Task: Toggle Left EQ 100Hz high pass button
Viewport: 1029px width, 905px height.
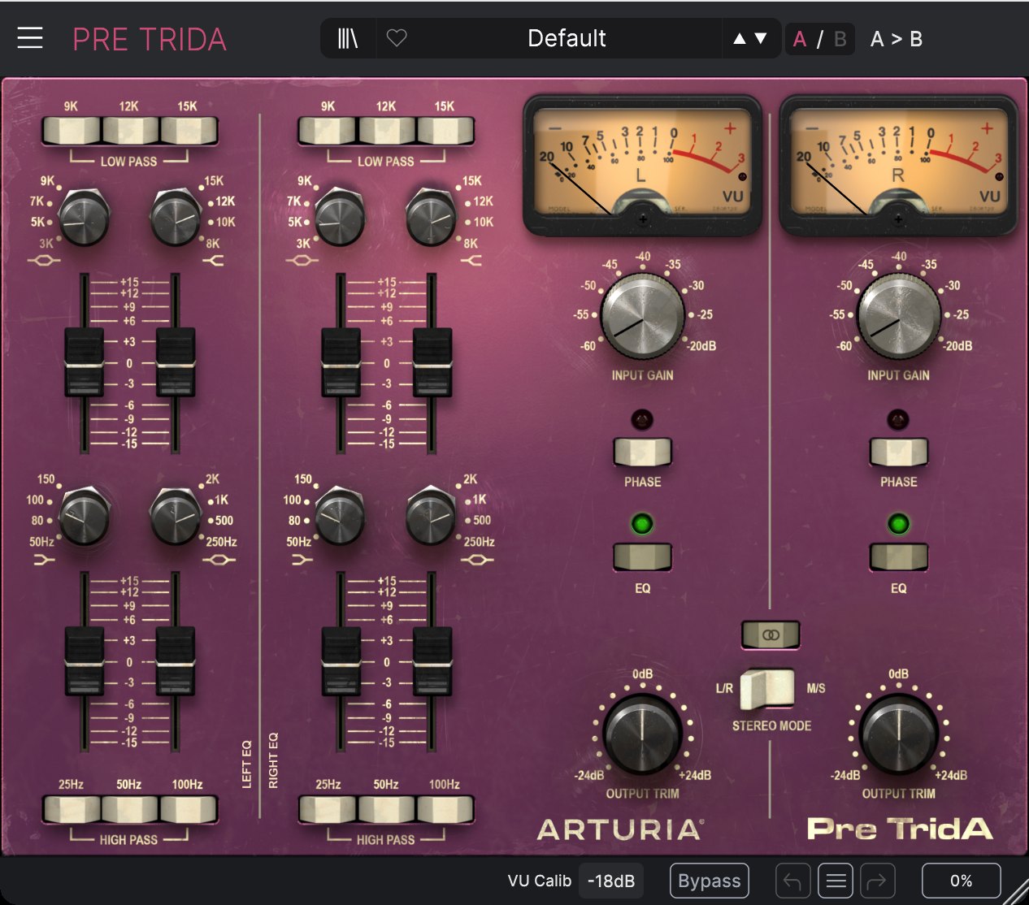Action: 189,809
